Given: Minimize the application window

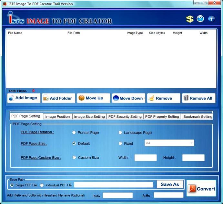Looking at the screenshot, I should point(198,3).
